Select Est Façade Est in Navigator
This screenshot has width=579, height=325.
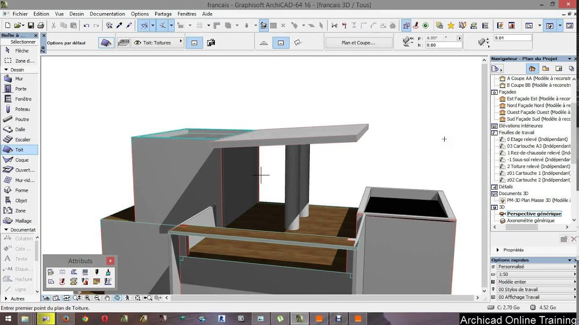point(538,99)
